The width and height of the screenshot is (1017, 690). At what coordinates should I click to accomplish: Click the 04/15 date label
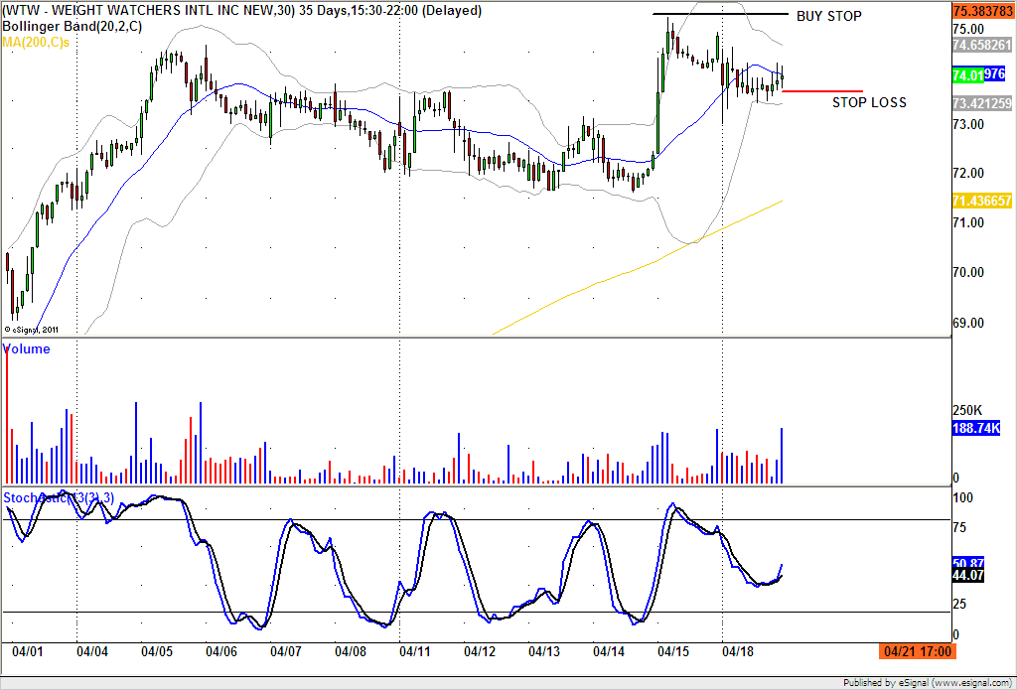coord(674,651)
